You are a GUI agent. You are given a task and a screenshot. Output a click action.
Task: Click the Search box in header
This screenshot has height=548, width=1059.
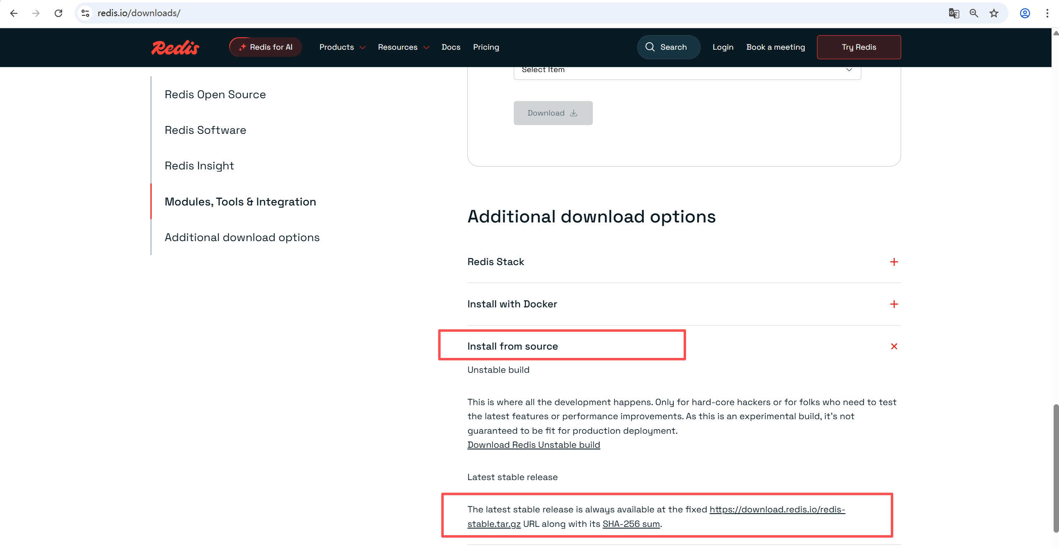[x=668, y=47]
